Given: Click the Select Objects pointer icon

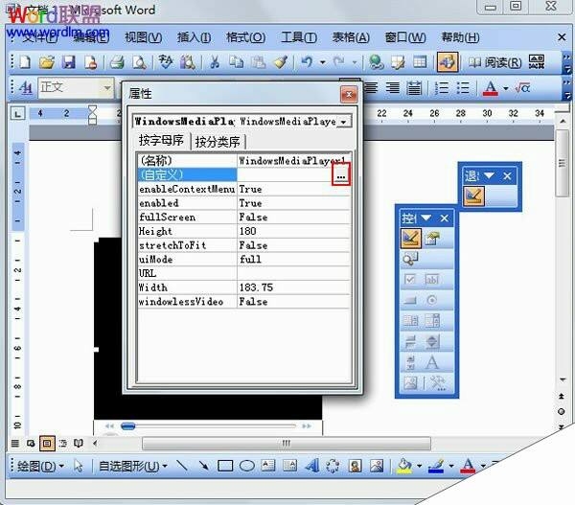Looking at the screenshot, I should (79, 466).
